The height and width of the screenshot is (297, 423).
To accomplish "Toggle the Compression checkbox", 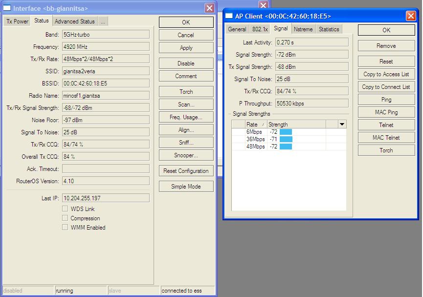I will (x=65, y=218).
